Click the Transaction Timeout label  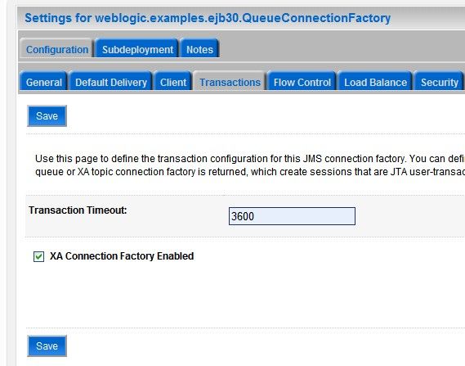click(x=78, y=210)
